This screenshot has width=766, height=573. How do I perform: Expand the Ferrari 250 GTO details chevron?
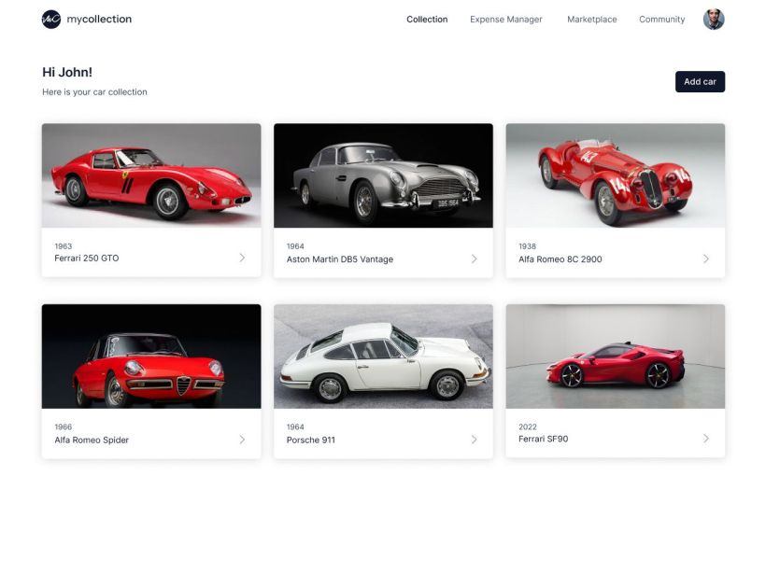(242, 256)
